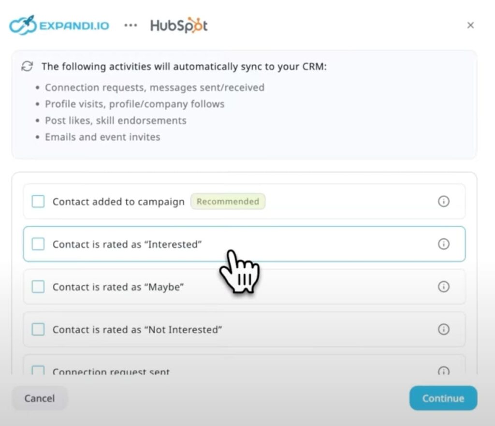The image size is (495, 426).
Task: Check the 'Connection request sent' checkbox
Action: tap(38, 370)
